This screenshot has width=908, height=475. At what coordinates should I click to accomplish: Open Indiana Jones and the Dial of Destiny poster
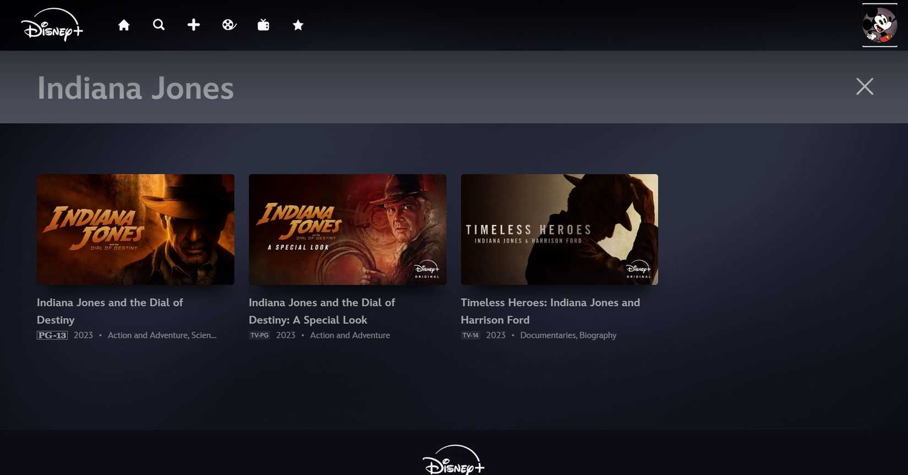coord(135,229)
